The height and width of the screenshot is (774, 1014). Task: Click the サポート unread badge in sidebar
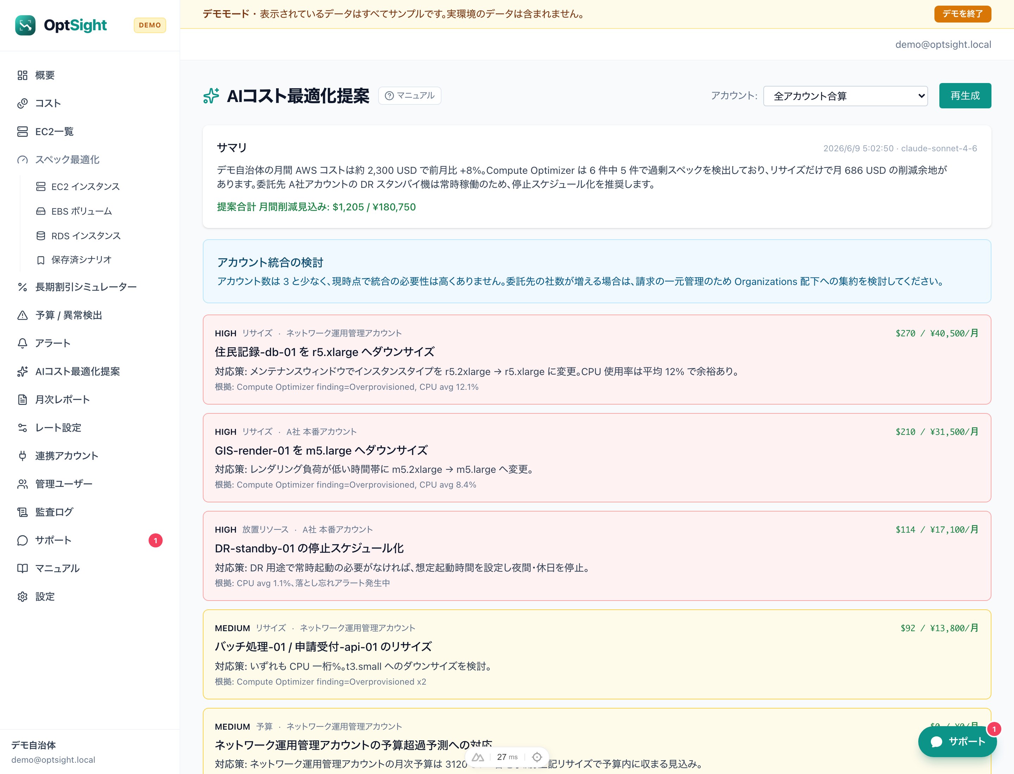155,540
